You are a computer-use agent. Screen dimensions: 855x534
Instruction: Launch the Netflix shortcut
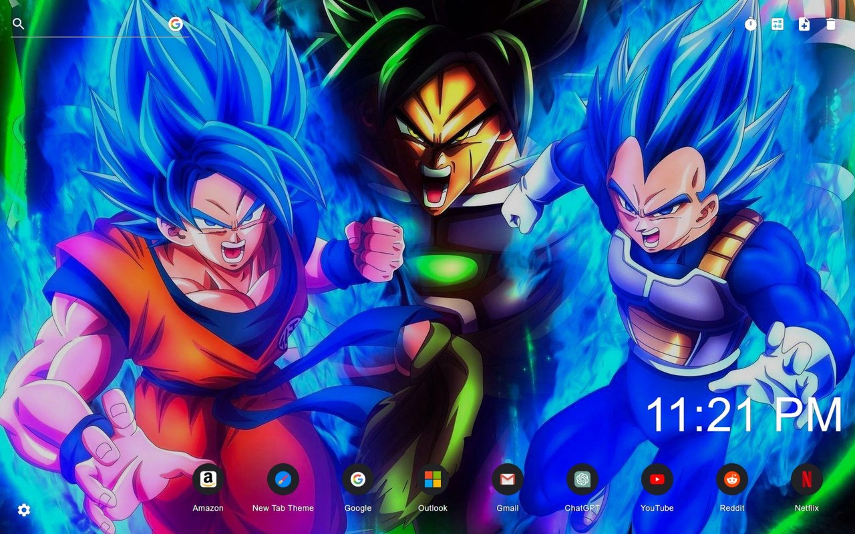[807, 479]
